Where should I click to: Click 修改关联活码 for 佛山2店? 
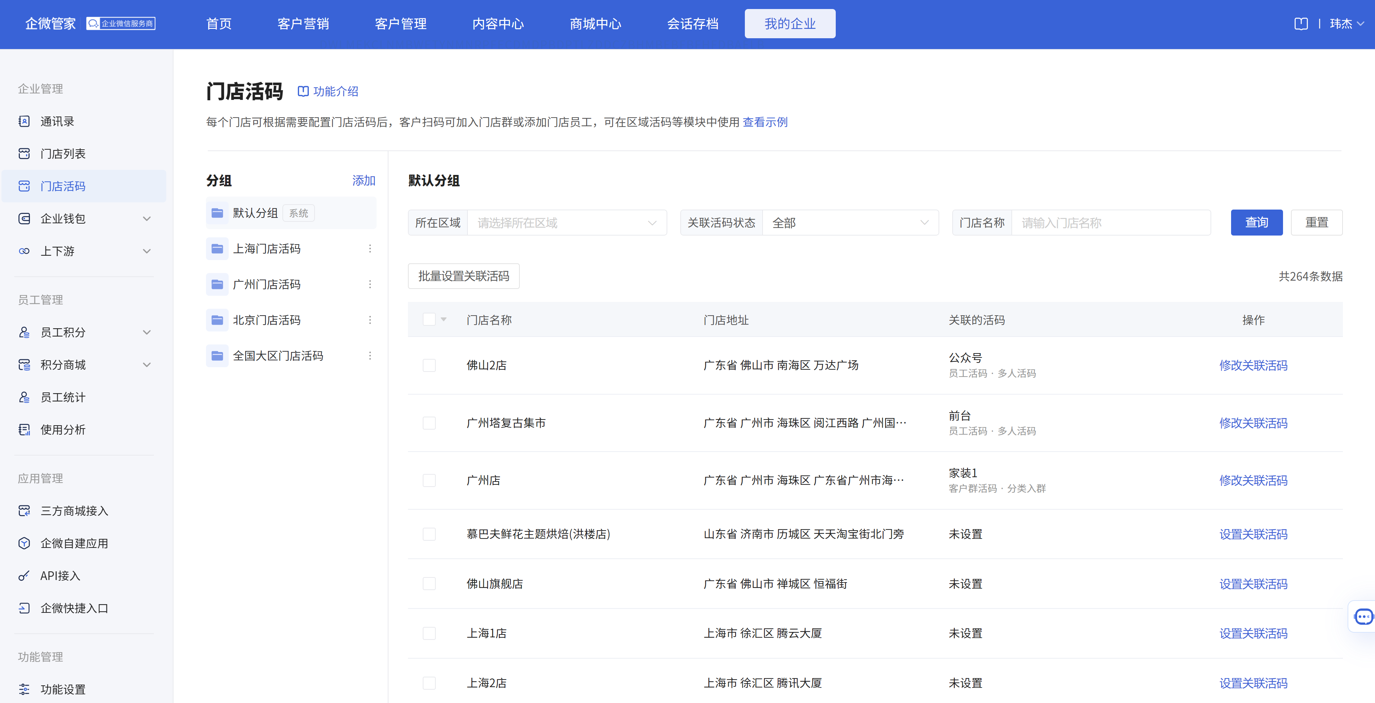(x=1253, y=365)
